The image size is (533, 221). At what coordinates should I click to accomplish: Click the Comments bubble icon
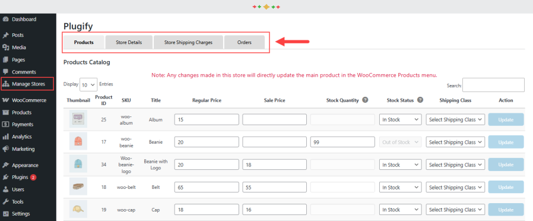click(x=5, y=72)
